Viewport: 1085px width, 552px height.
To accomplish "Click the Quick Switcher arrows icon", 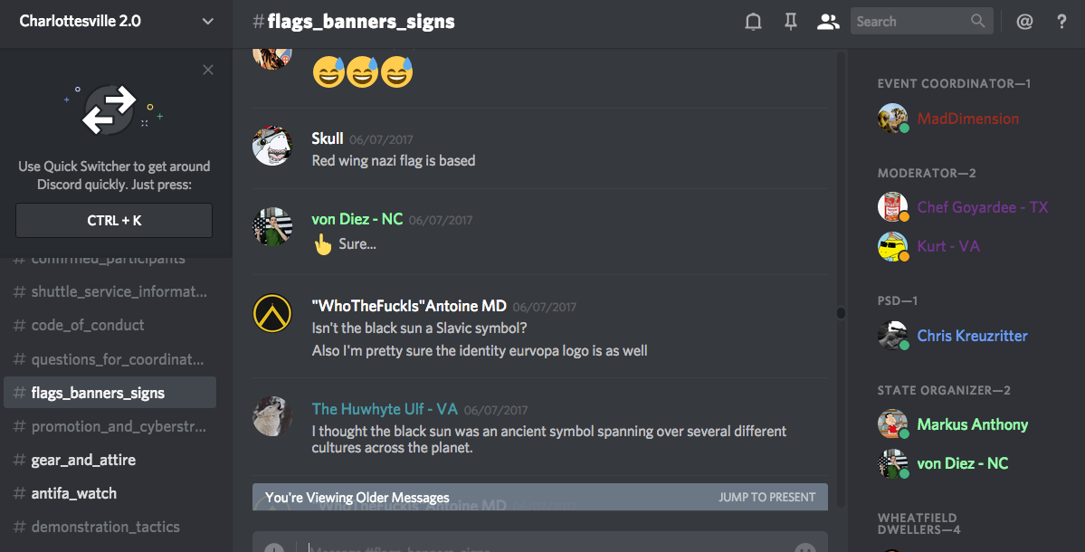I will click(109, 110).
